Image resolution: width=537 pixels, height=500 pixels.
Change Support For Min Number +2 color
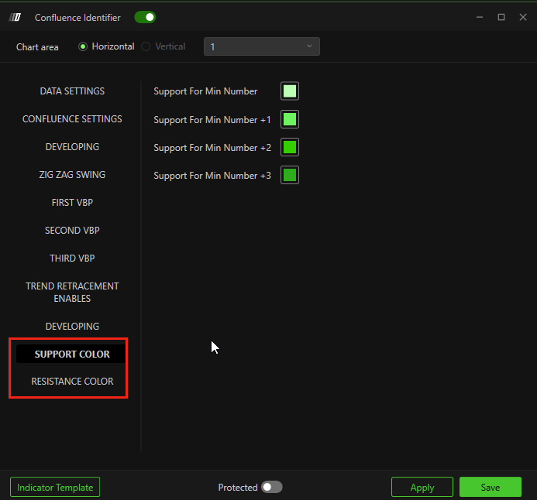(290, 147)
